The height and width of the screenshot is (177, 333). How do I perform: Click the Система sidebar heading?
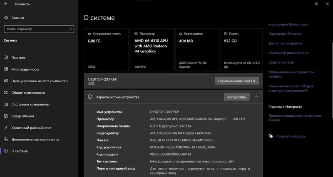10,40
